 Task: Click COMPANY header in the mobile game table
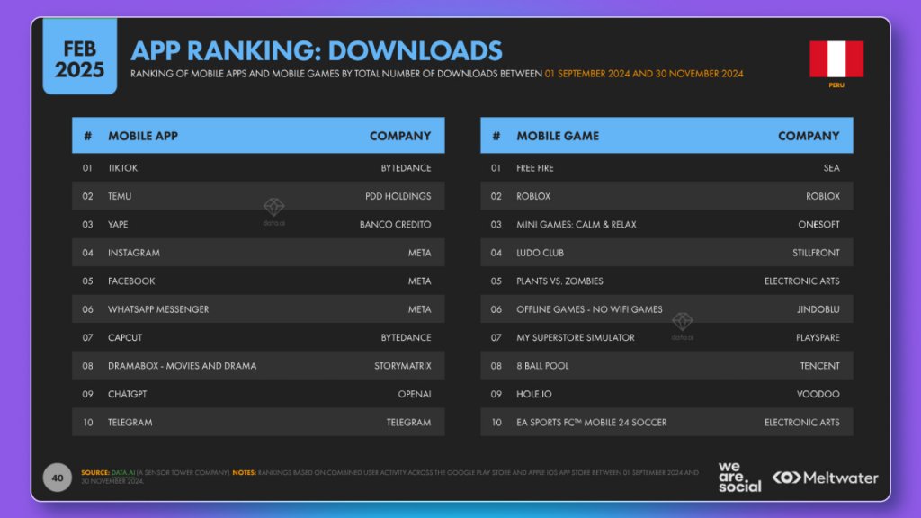(x=809, y=136)
